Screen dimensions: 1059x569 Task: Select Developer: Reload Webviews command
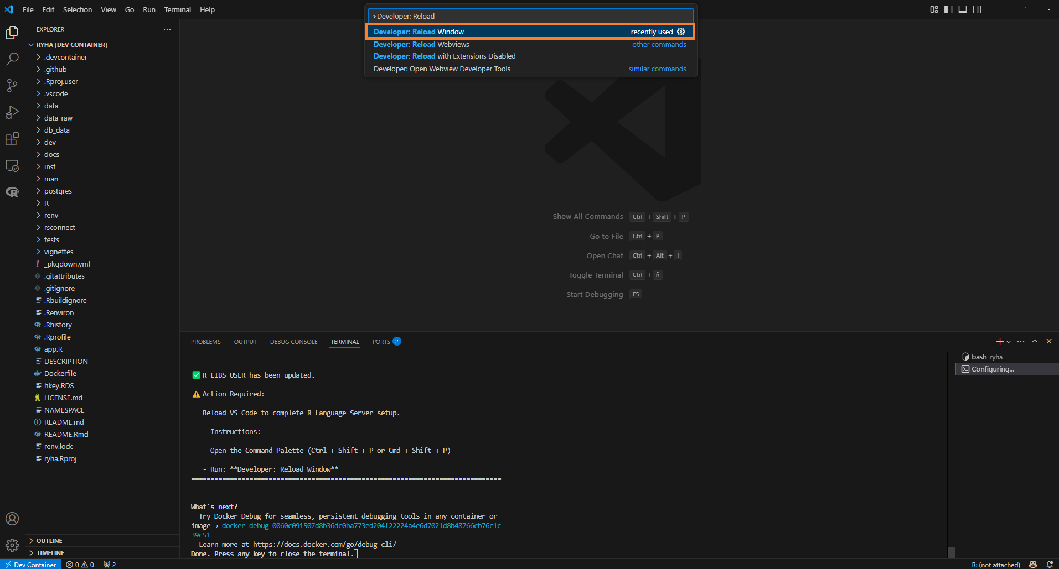(x=530, y=44)
